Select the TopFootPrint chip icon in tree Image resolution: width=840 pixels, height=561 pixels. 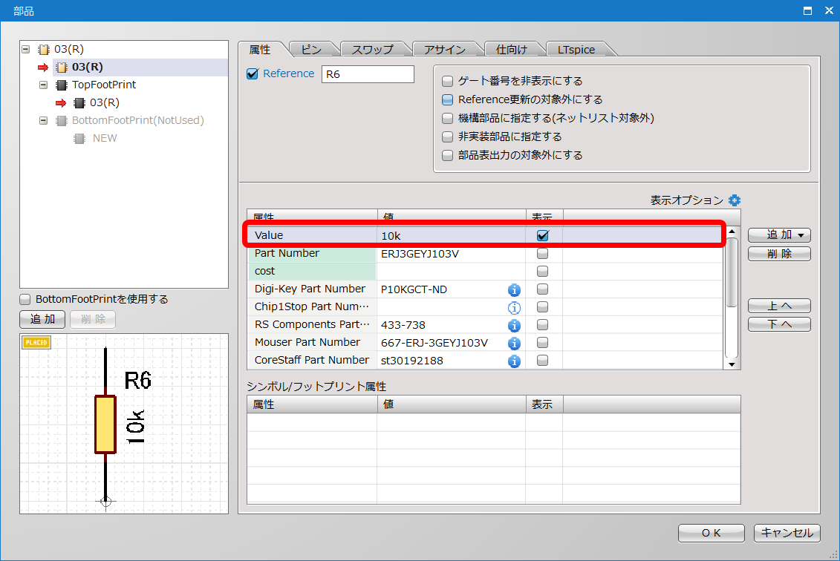click(x=62, y=85)
